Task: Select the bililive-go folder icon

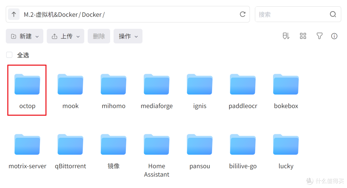Action: [243, 144]
